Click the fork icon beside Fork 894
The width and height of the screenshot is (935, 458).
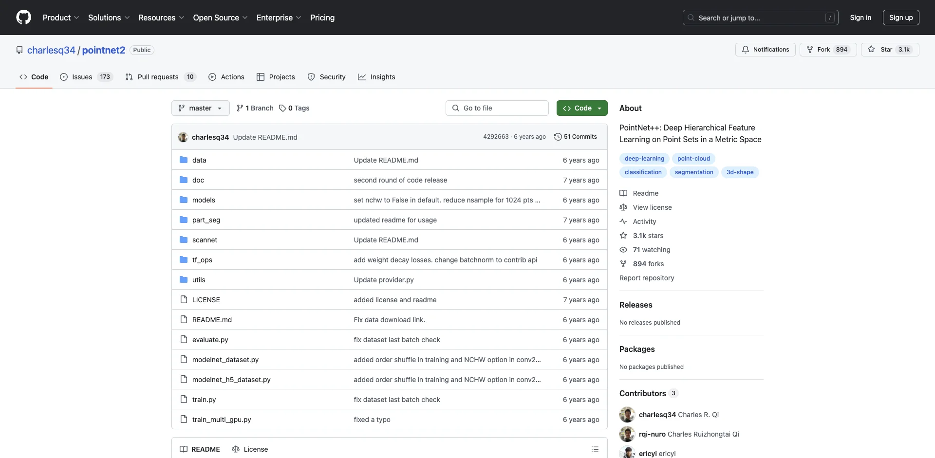810,50
